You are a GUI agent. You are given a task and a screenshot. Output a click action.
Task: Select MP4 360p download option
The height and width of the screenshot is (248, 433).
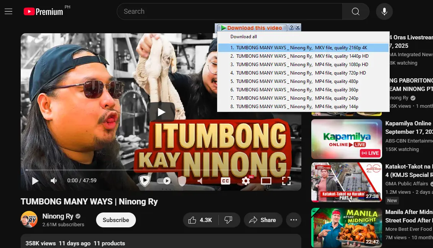(x=303, y=89)
